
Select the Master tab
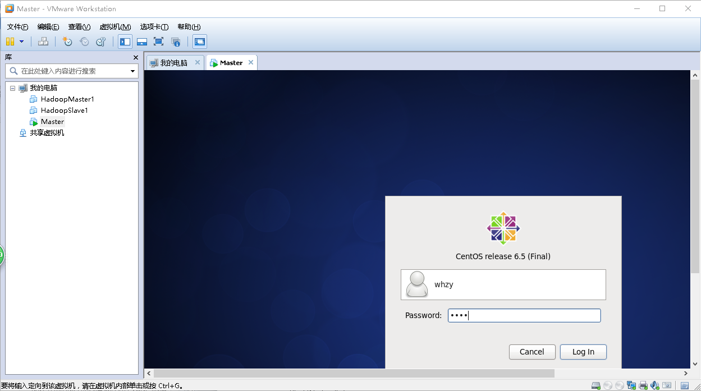click(231, 63)
